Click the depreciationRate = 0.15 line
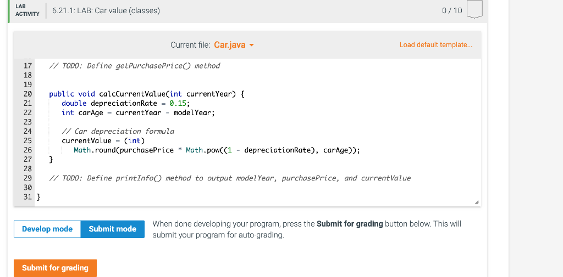The width and height of the screenshot is (563, 277). pyautogui.click(x=125, y=103)
